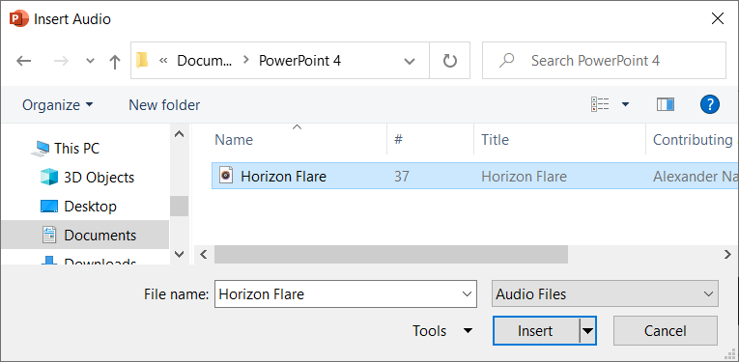
Task: Click track number 37 cell
Action: pyautogui.click(x=402, y=177)
